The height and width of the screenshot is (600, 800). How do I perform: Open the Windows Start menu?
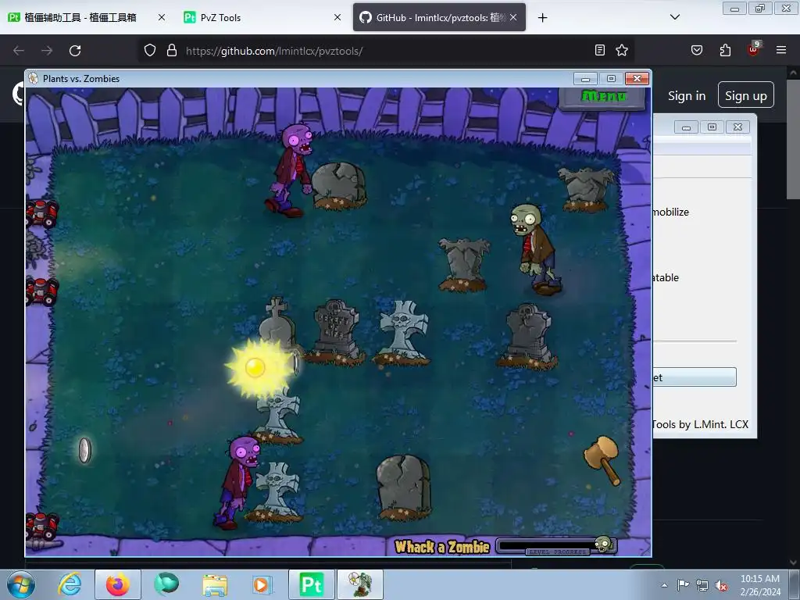point(21,584)
